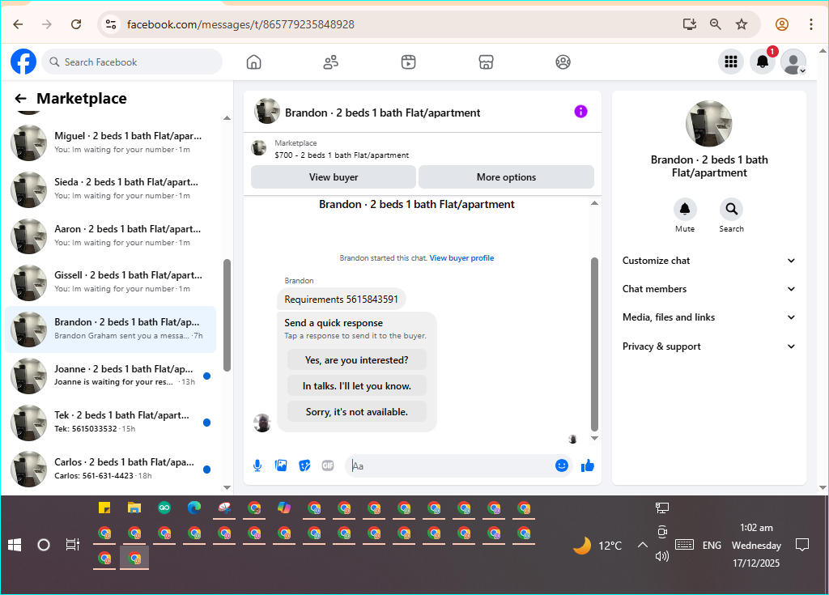Open the Windows notification center icon
Image resolution: width=829 pixels, height=595 pixels.
802,545
